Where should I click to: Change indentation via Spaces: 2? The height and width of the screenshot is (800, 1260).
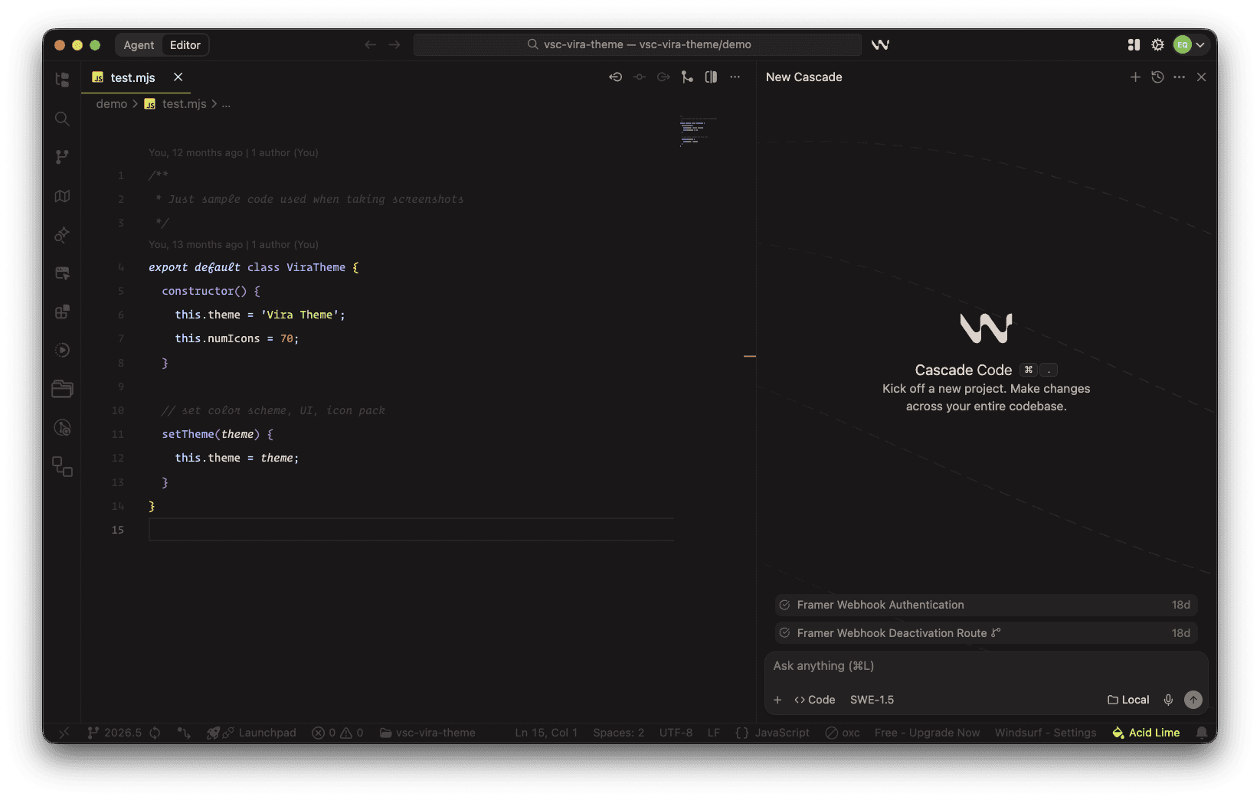[619, 733]
